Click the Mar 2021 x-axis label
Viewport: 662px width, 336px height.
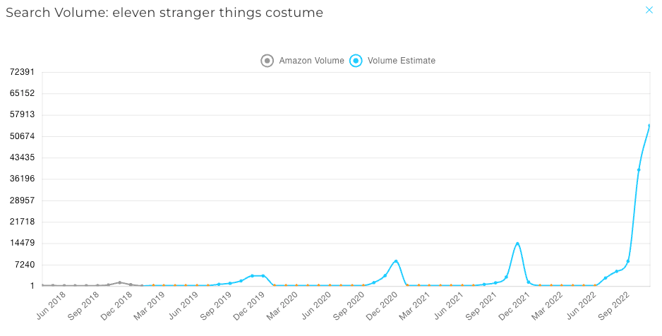414,305
